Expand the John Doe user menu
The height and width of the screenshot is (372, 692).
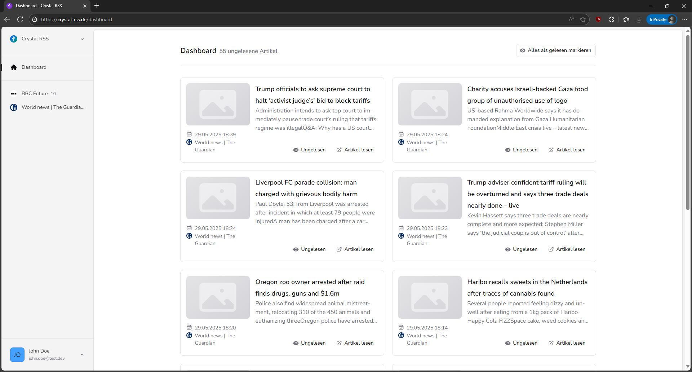pyautogui.click(x=82, y=355)
